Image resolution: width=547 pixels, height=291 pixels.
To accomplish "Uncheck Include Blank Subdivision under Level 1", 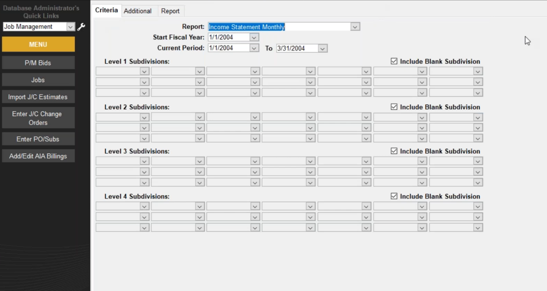I will [x=394, y=61].
